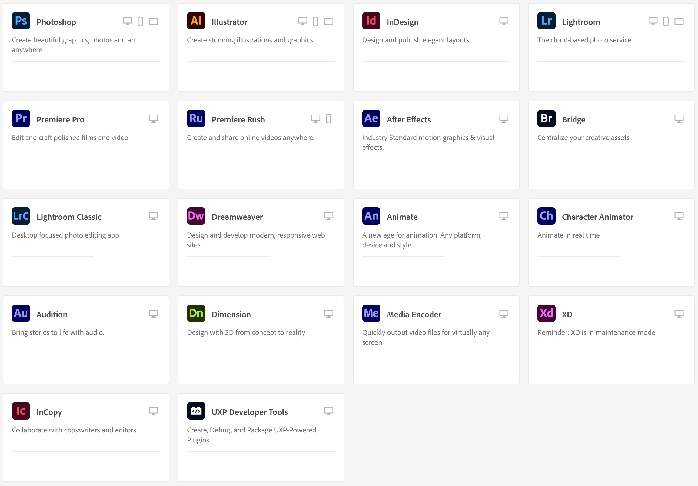Screen dimensions: 698x486
Task: Click 'Create stunning illustrations and graphics' text
Action: pos(250,40)
